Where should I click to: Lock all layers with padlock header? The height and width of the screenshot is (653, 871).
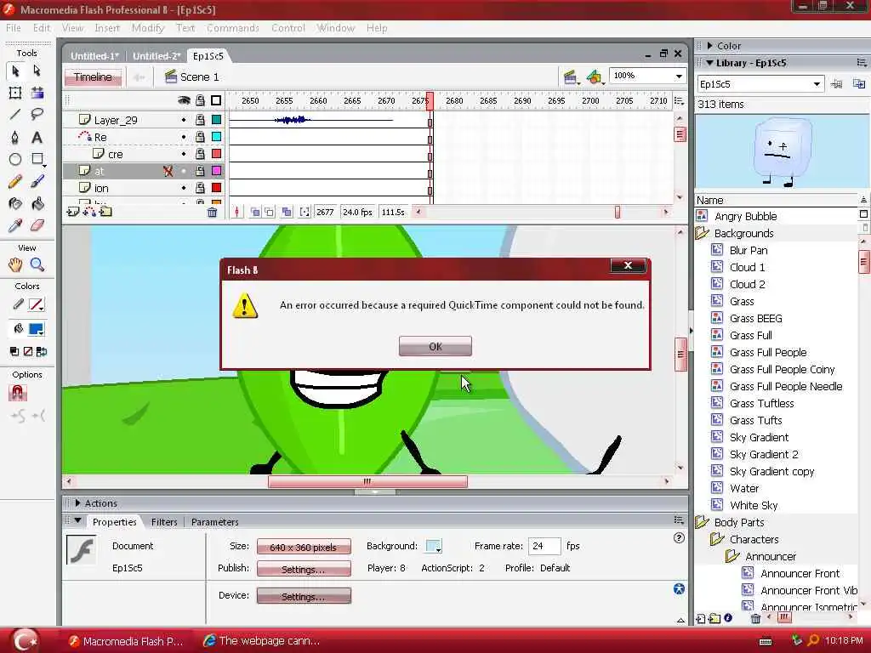click(x=200, y=100)
